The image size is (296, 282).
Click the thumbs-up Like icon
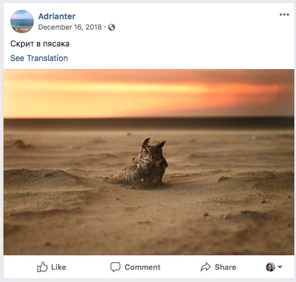[x=42, y=267]
